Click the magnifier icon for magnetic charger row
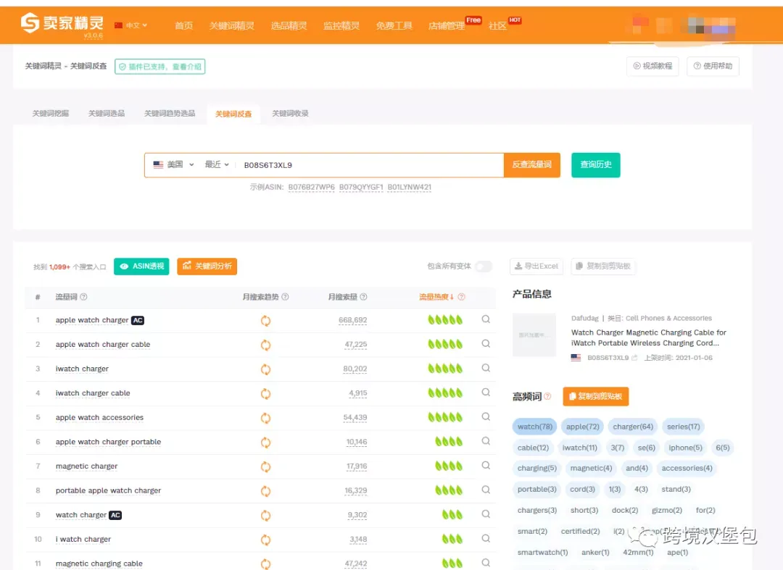 (x=486, y=465)
